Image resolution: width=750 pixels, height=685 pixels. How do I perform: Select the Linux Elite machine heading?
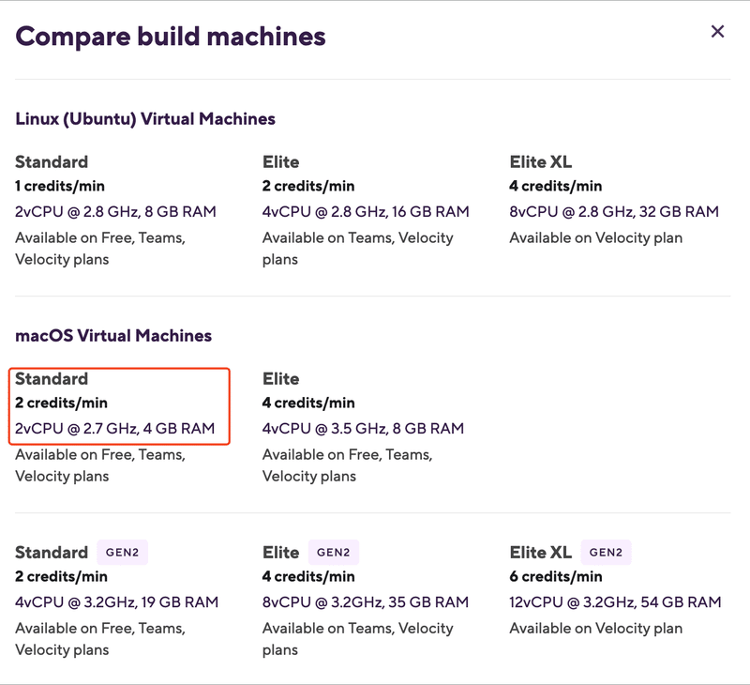[x=280, y=161]
